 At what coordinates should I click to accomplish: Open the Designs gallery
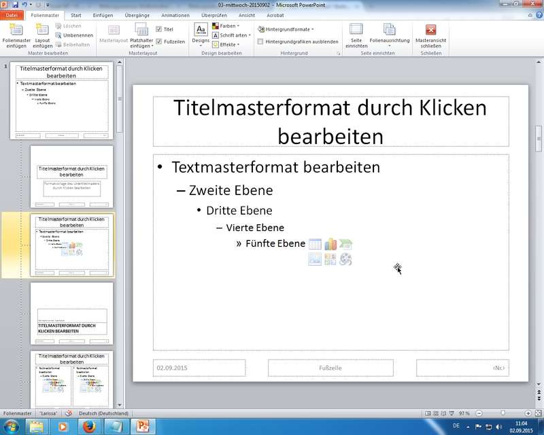pos(201,33)
